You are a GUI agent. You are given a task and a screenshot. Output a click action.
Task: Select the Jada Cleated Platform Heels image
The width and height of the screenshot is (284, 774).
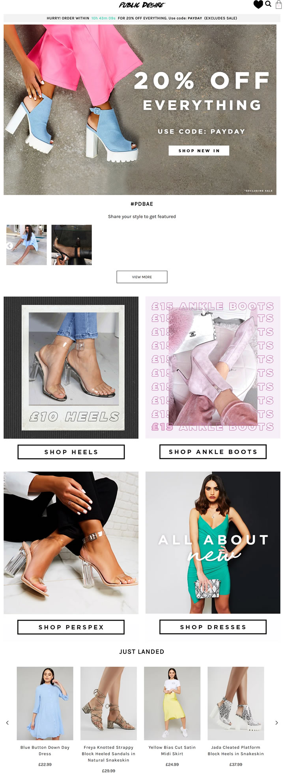[236, 703]
